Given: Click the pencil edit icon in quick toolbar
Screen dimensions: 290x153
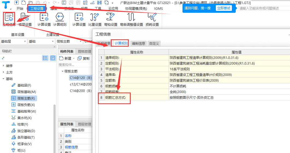Looking at the screenshot, I should pyautogui.click(x=92, y=2).
